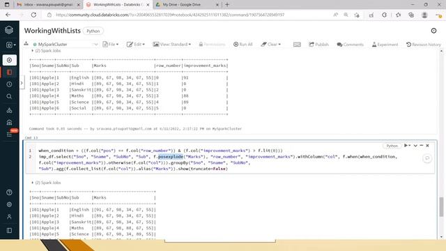The image size is (446, 251).
Task: Open the user account icon in the sidebar
Action: [9, 217]
